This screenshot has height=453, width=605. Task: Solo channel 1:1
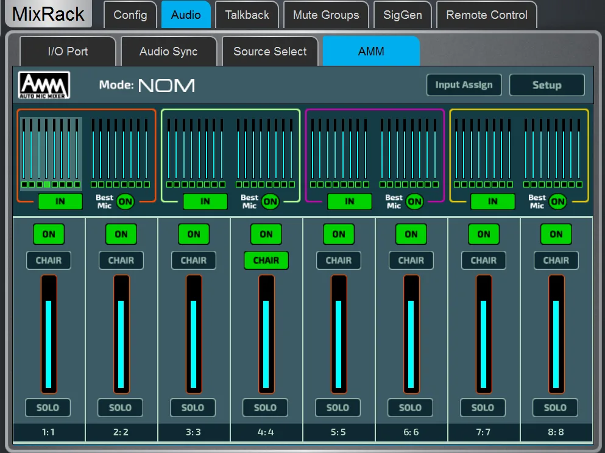click(48, 407)
